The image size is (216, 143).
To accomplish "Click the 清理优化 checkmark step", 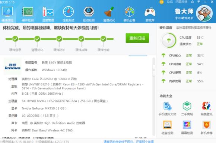I will point(37,39).
